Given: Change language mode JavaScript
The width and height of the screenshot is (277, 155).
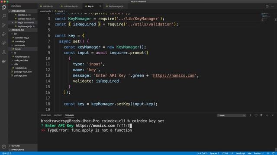Looking at the screenshot, I should [x=240, y=153].
